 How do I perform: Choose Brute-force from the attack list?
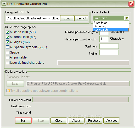111,23
